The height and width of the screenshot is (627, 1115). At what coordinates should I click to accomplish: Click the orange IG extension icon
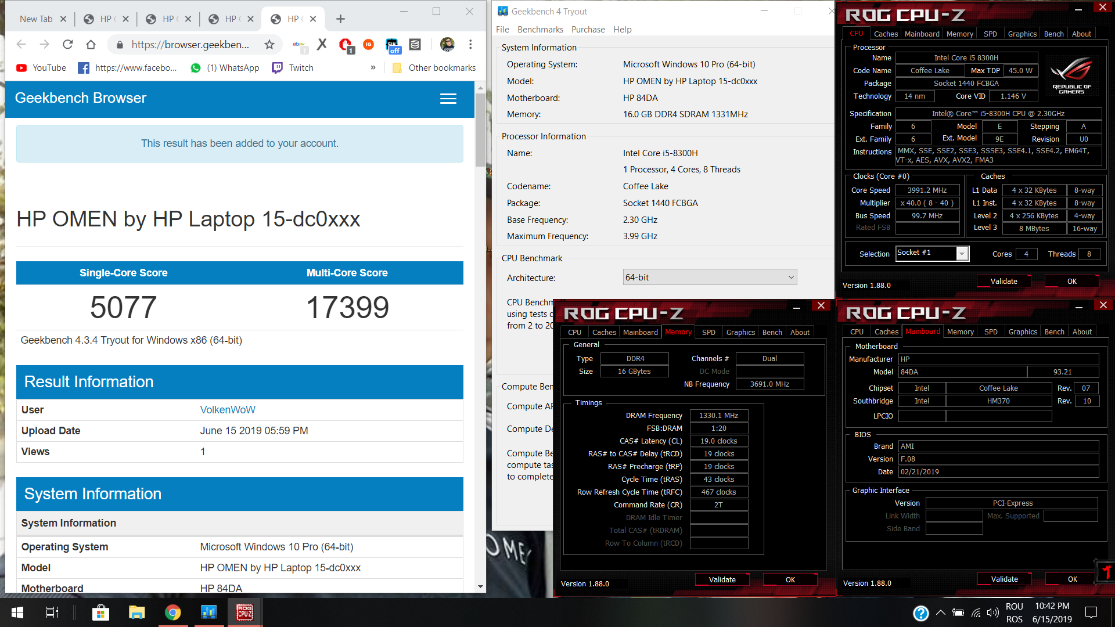pyautogui.click(x=368, y=45)
